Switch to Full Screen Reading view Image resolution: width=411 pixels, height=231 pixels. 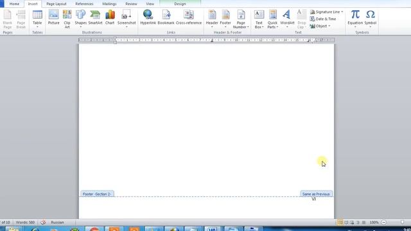click(346, 223)
